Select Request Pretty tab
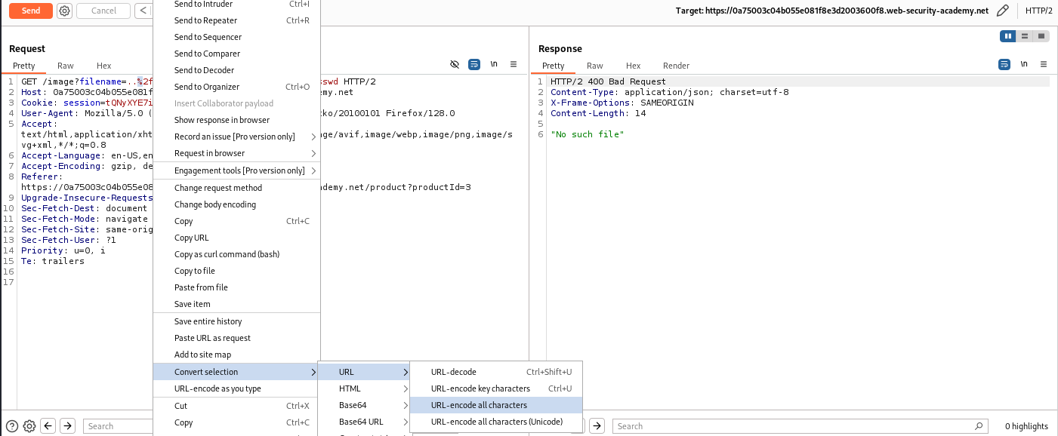 [24, 66]
